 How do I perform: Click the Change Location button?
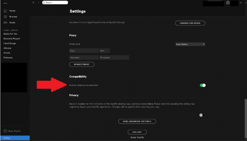[190, 23]
